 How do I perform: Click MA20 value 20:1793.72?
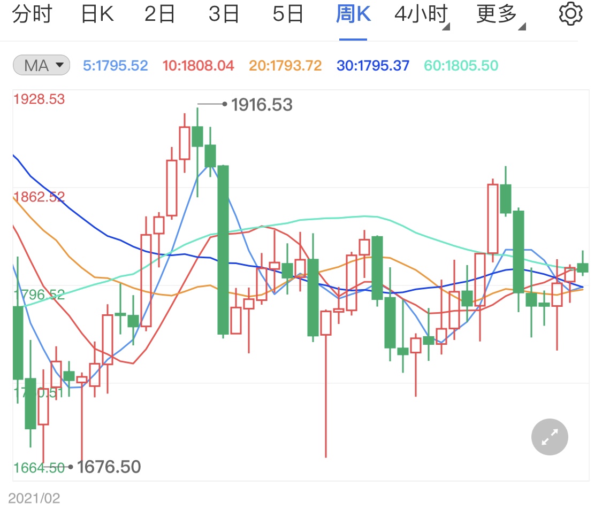(285, 66)
